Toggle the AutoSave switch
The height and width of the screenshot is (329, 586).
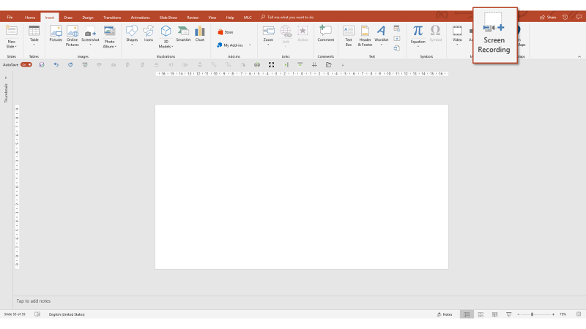click(26, 64)
